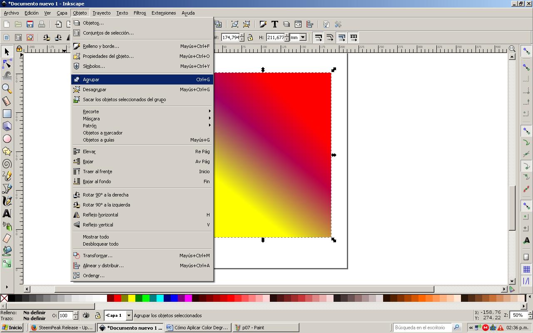Switch to Cómo Aplicar Color taskbar window
The image size is (533, 333).
click(x=198, y=328)
